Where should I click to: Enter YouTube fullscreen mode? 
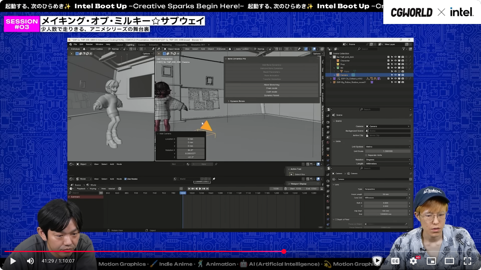point(467,261)
